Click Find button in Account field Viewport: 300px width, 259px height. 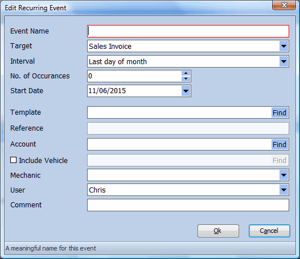[x=280, y=144]
